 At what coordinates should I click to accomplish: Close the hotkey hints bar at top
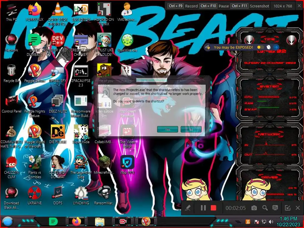(x=299, y=6)
